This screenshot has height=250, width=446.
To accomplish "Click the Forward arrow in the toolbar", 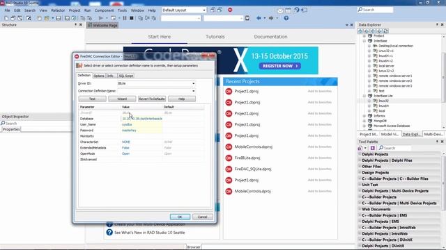I will (271, 18).
